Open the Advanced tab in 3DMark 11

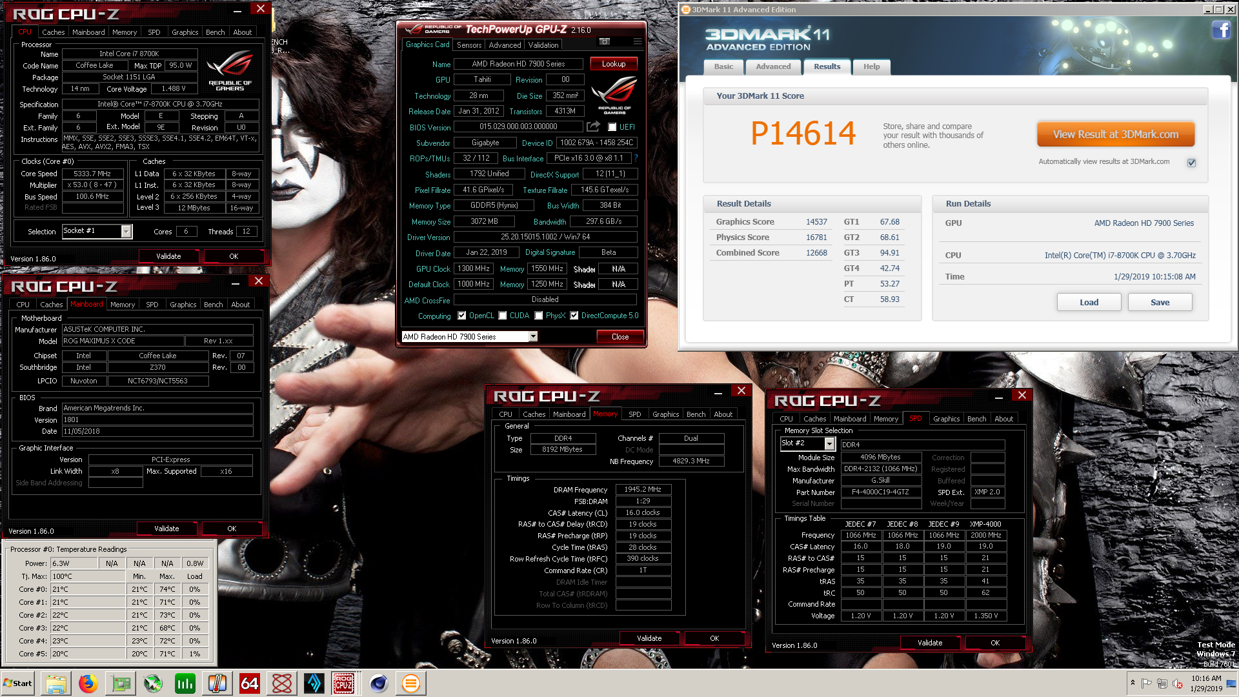tap(773, 66)
